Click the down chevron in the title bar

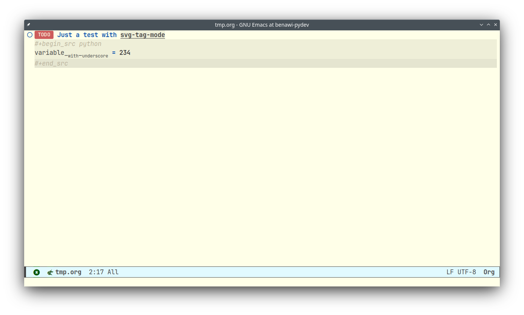click(481, 24)
